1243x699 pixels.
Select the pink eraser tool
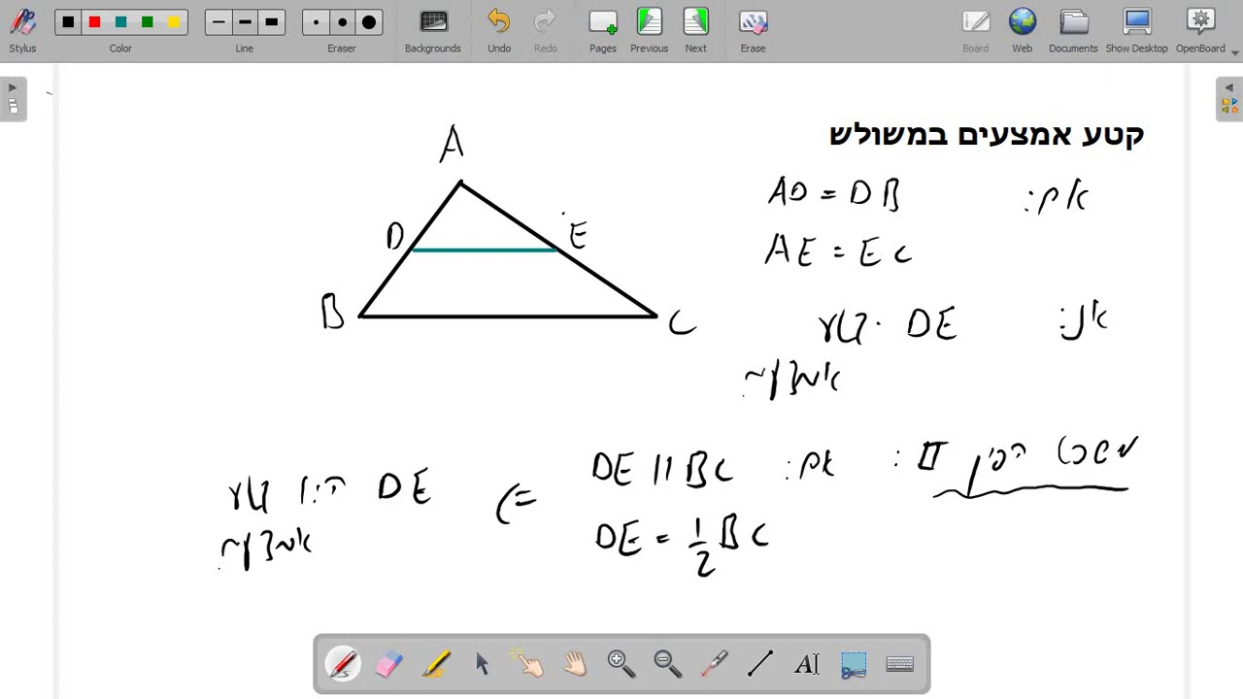click(x=388, y=664)
